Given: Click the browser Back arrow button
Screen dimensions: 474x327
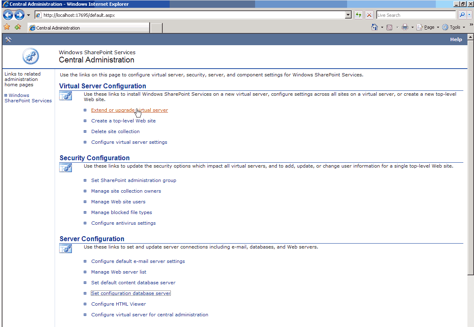Looking at the screenshot, I should pos(8,15).
